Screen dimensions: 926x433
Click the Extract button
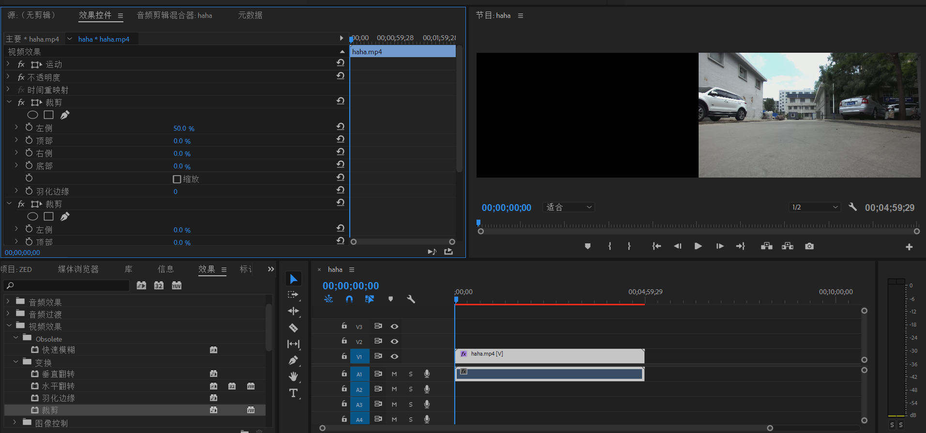788,246
